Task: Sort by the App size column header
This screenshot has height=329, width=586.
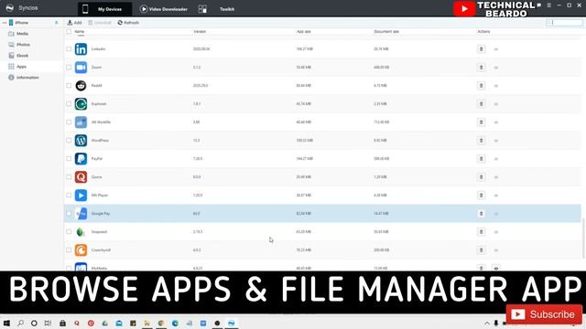Action: pos(303,32)
